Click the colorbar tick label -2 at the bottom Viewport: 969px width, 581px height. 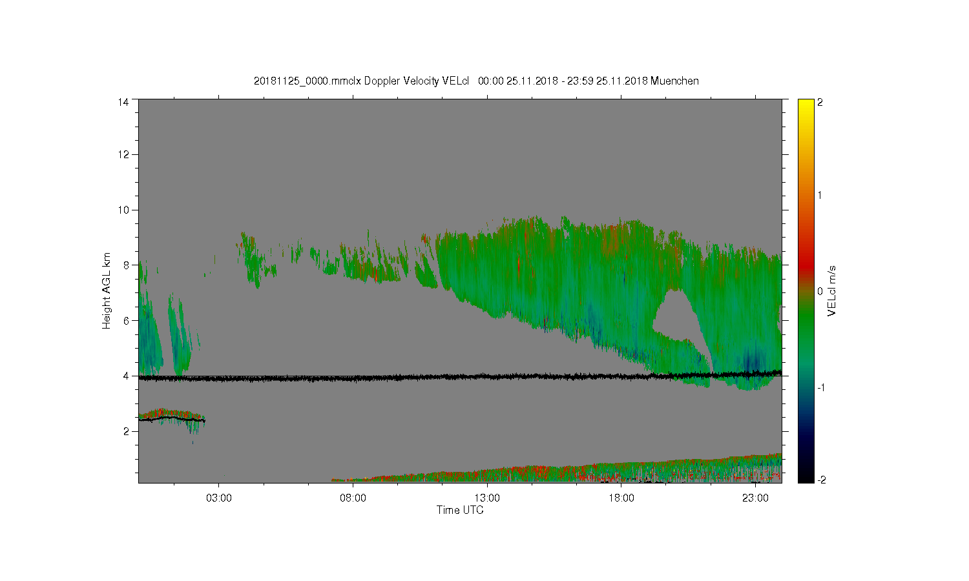[820, 480]
